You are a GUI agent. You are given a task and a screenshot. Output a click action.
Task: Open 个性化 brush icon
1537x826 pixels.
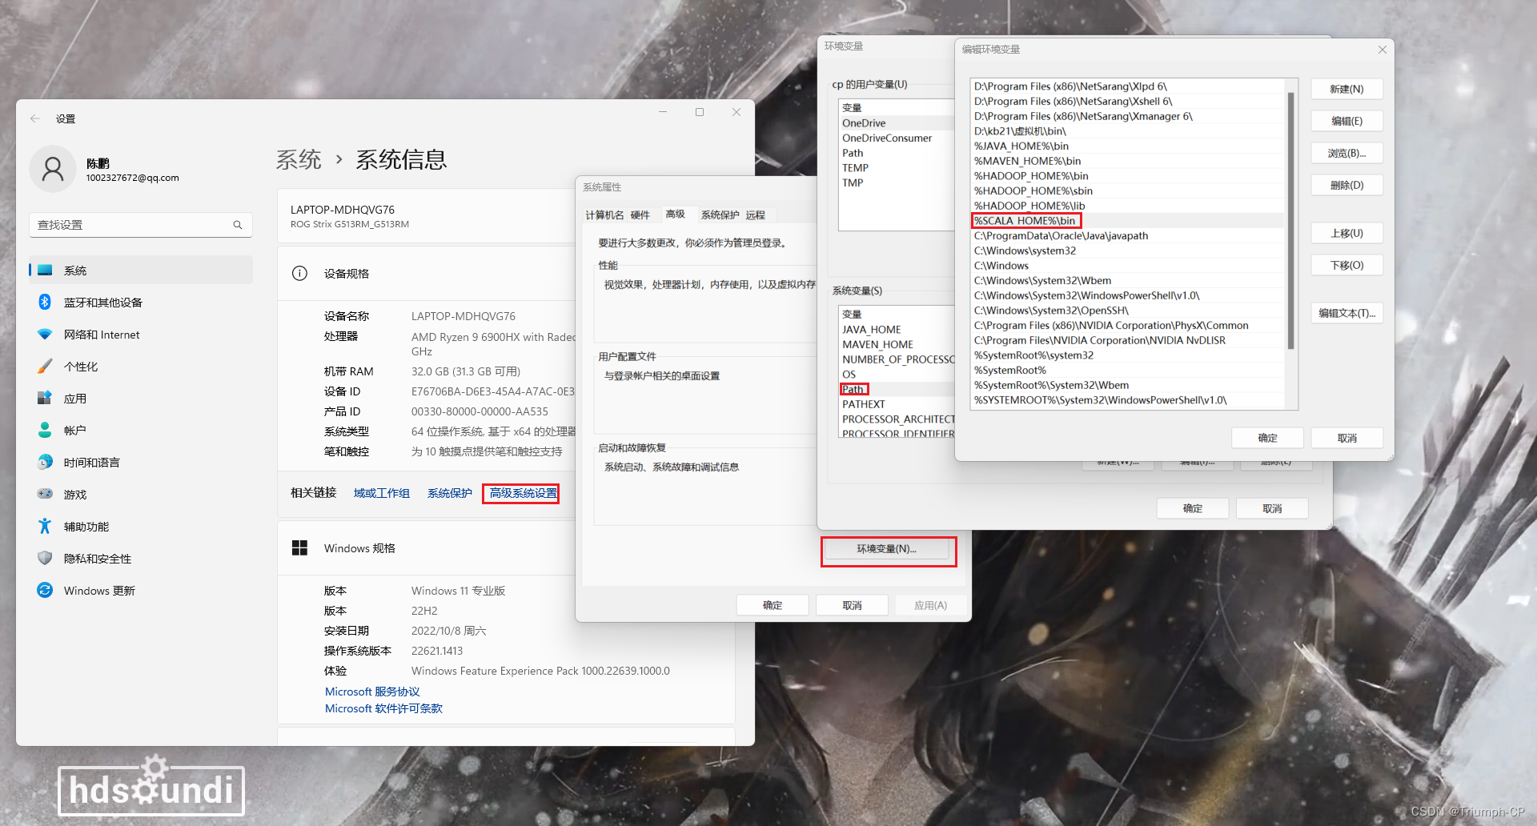click(x=45, y=367)
